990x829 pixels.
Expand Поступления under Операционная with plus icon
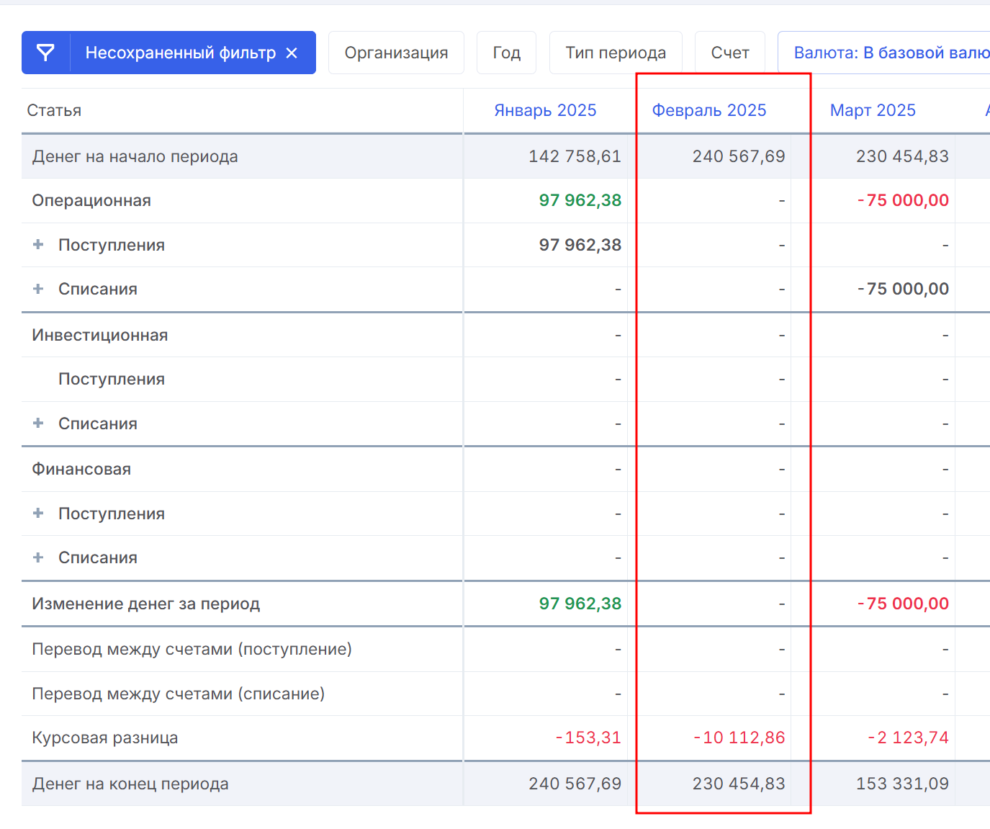38,245
